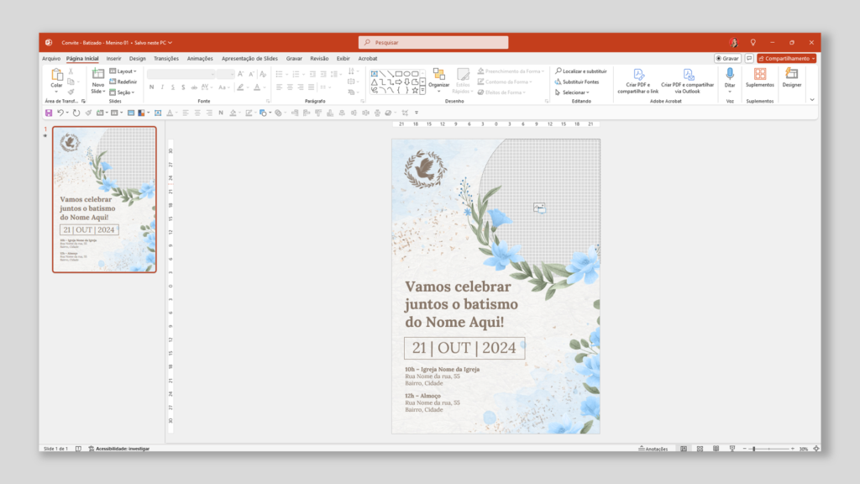Image resolution: width=860 pixels, height=484 pixels.
Task: Click the crop icon in quick access toolbar
Action: [405, 113]
